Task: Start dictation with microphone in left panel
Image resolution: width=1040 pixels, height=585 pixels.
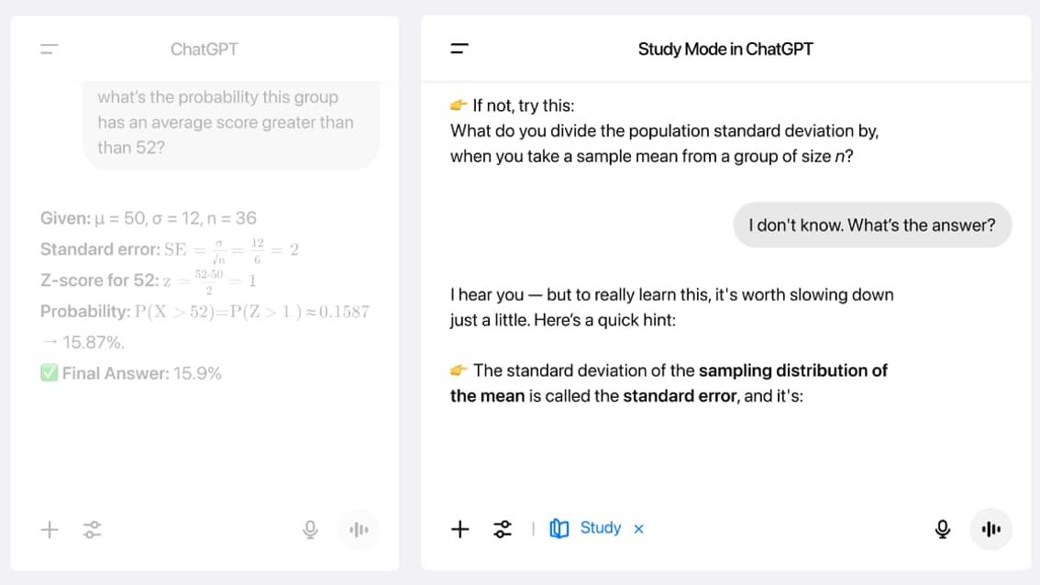Action: (310, 529)
